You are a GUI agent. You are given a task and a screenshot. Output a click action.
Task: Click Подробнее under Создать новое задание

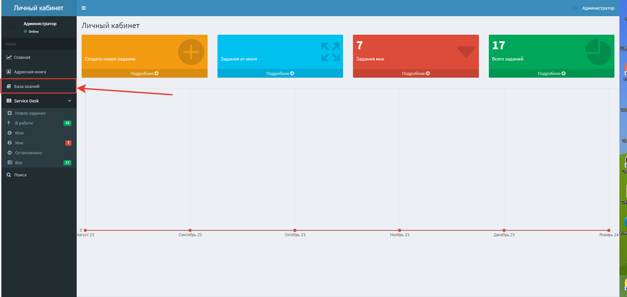point(144,73)
